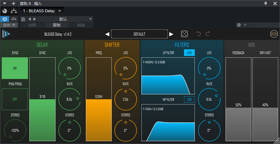Pin the plugin window
Screen dimensions: 280x144
pos(266,3)
